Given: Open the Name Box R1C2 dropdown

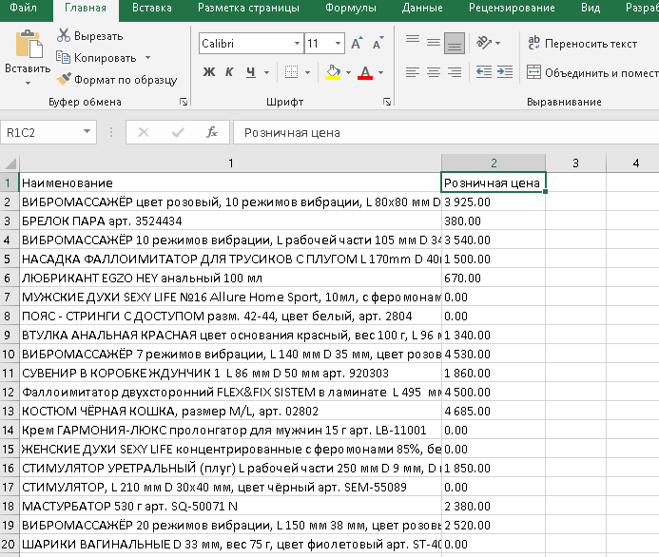Looking at the screenshot, I should point(87,131).
